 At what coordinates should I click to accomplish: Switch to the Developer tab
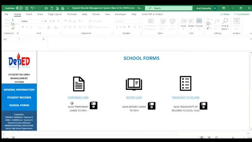pos(120,14)
